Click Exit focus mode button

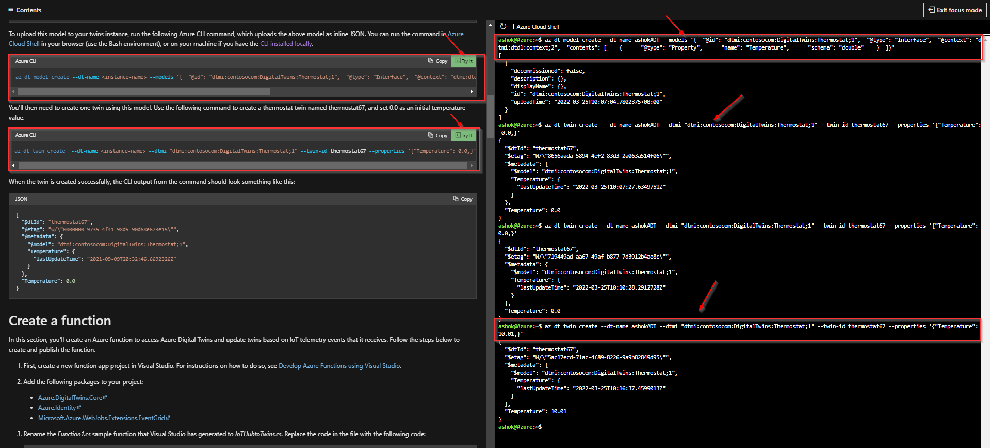955,10
